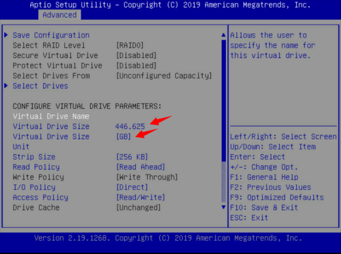Click arrow icon beside Save Configuration
This screenshot has width=341, height=254.
pos(6,35)
